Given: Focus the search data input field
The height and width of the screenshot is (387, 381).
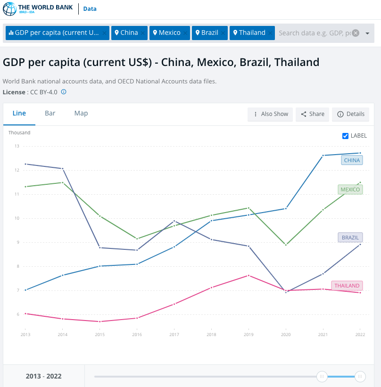Looking at the screenshot, I should (314, 33).
